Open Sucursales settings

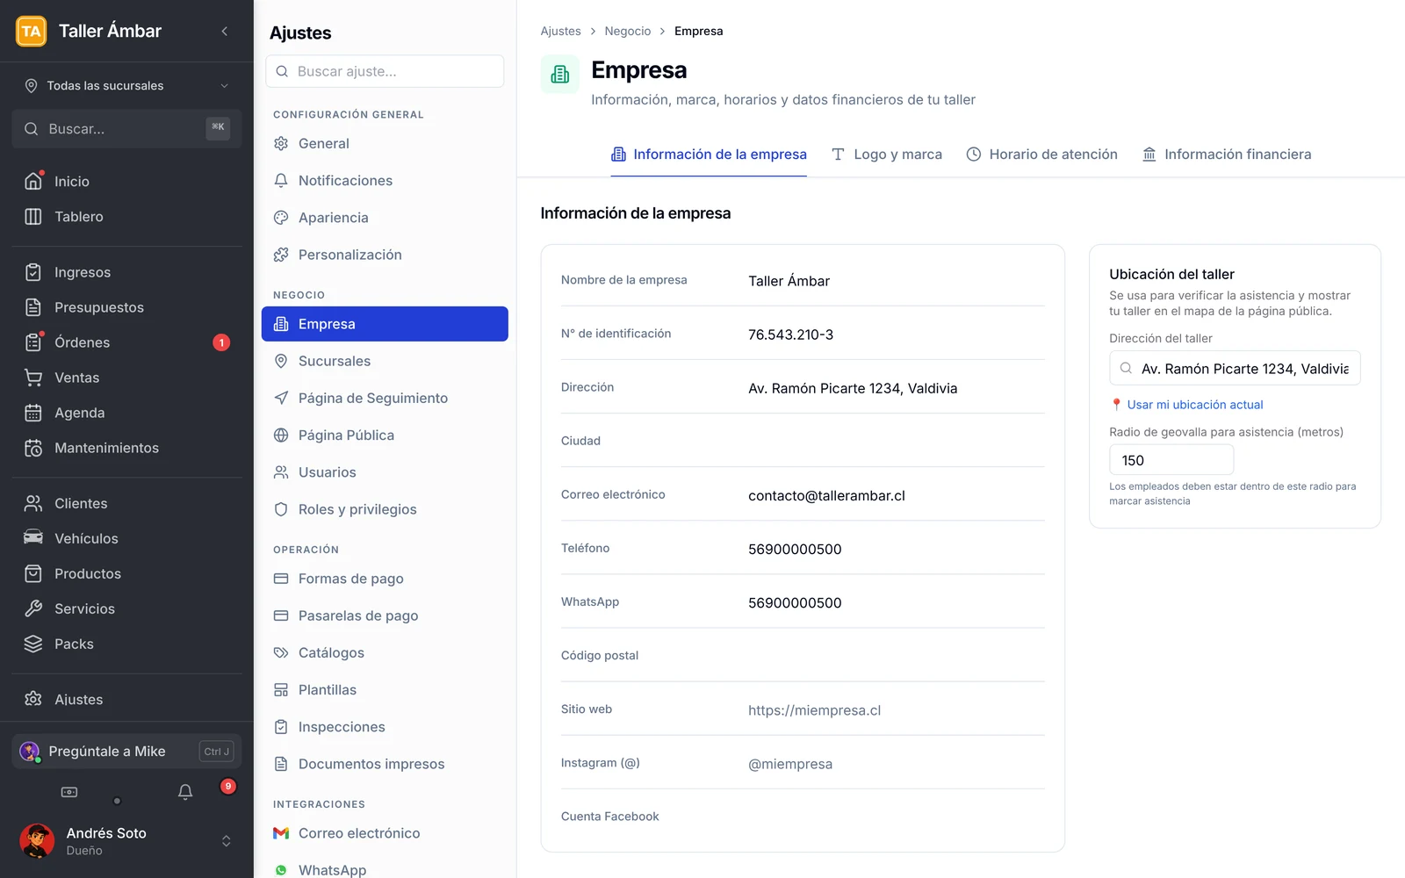[x=385, y=361]
